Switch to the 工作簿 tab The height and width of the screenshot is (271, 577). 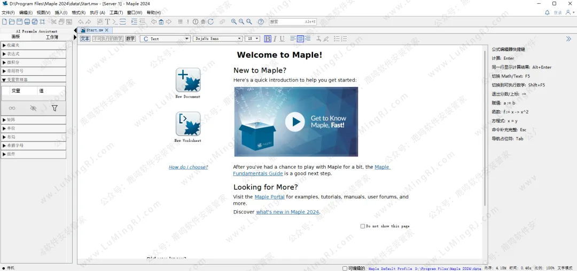coord(52,37)
